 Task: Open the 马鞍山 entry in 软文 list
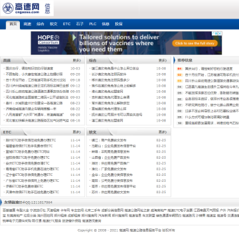coord(114,146)
